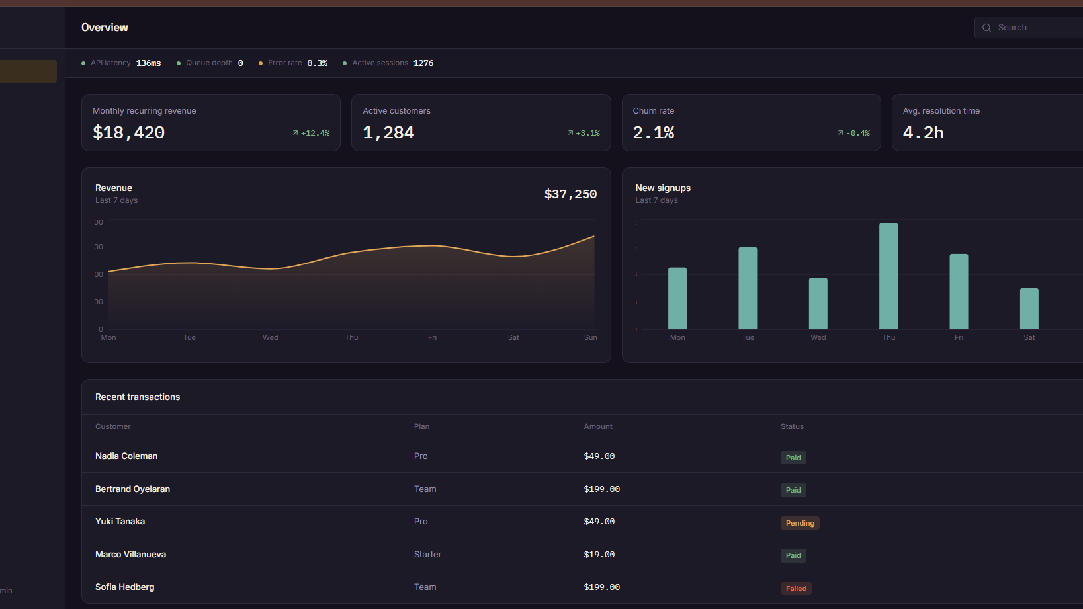Click the New signups chart title
This screenshot has height=609, width=1083.
pos(663,188)
